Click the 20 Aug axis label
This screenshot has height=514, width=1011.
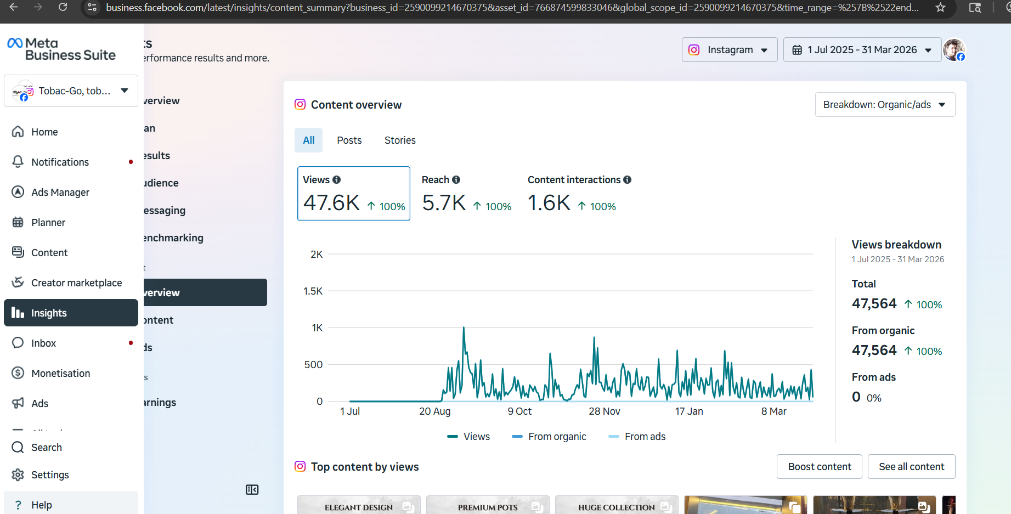coord(435,411)
